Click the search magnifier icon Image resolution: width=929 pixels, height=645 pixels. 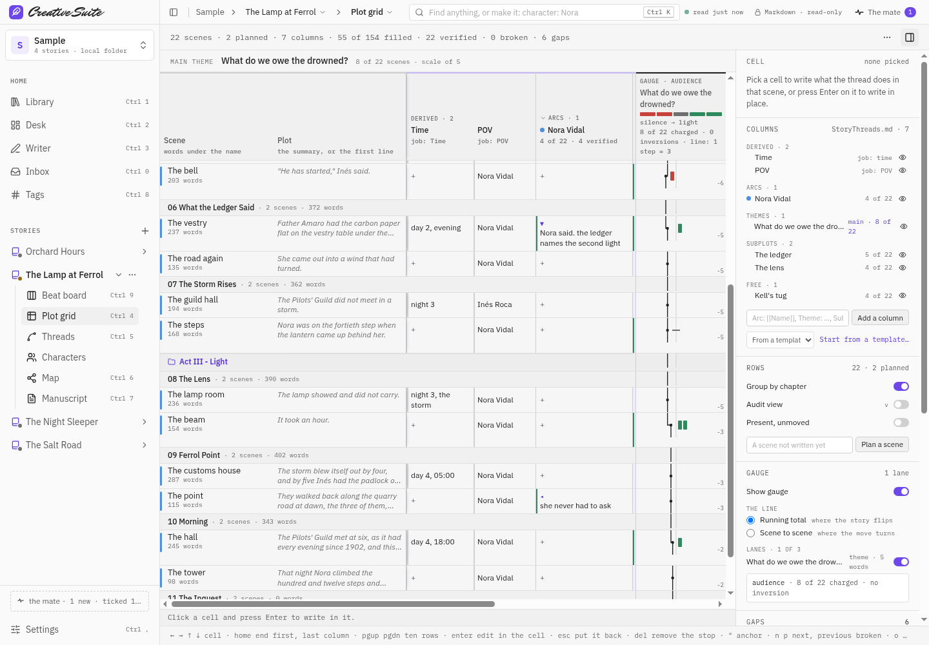(x=419, y=12)
